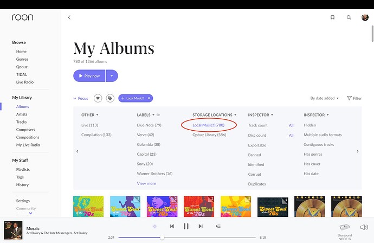Image resolution: width=374 pixels, height=243 pixels.
Task: Collapse the Focus panel
Action: tap(81, 98)
